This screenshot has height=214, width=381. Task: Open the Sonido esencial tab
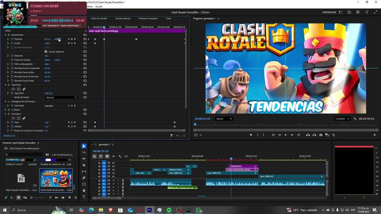(x=123, y=18)
